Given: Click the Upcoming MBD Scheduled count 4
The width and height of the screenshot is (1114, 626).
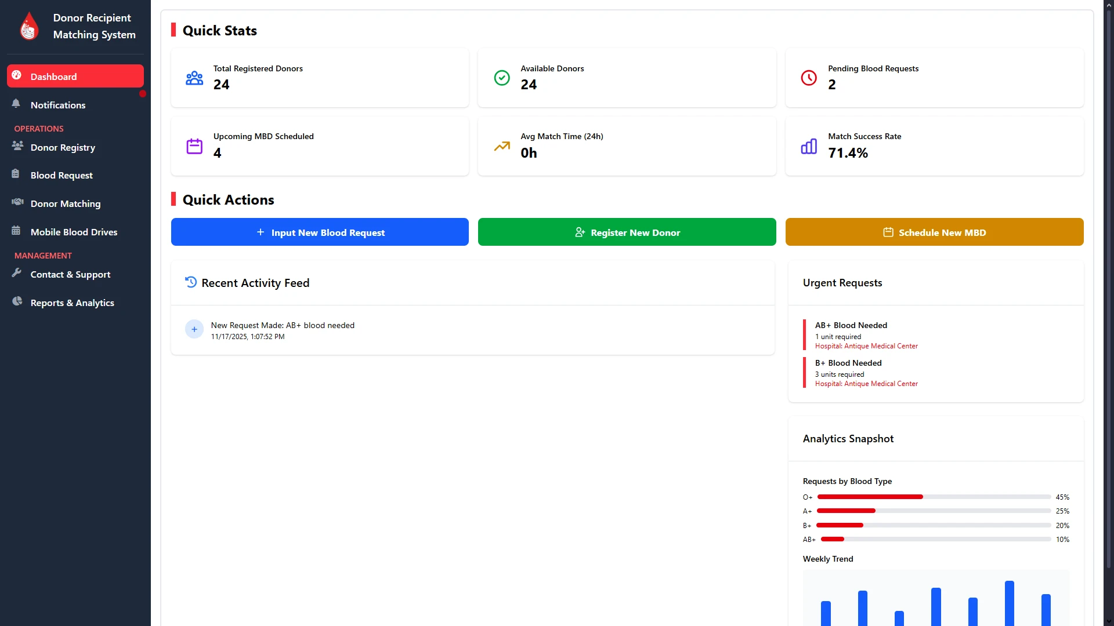Looking at the screenshot, I should click(x=217, y=153).
